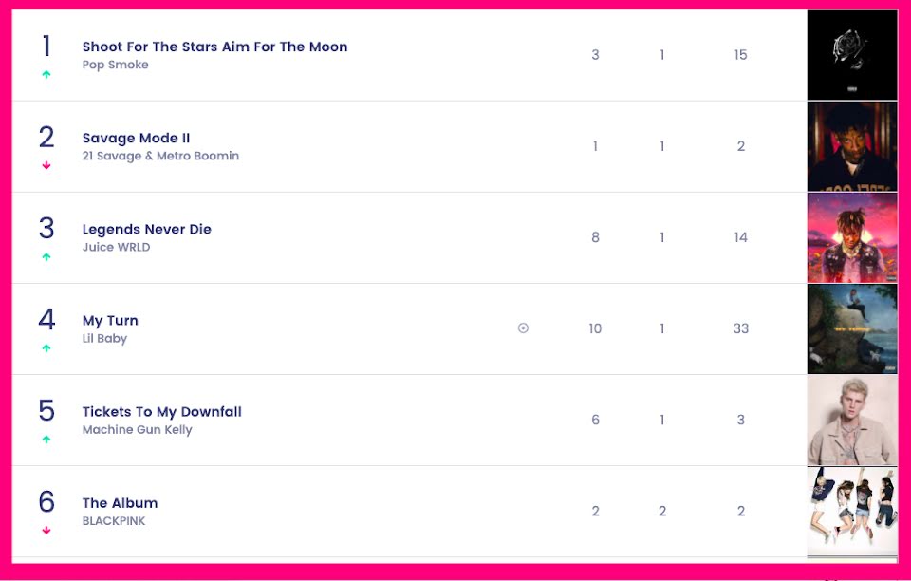
Task: Click the green up arrow under rank 4
Action: (46, 348)
